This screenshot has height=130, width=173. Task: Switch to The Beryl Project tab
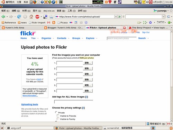(148, 28)
